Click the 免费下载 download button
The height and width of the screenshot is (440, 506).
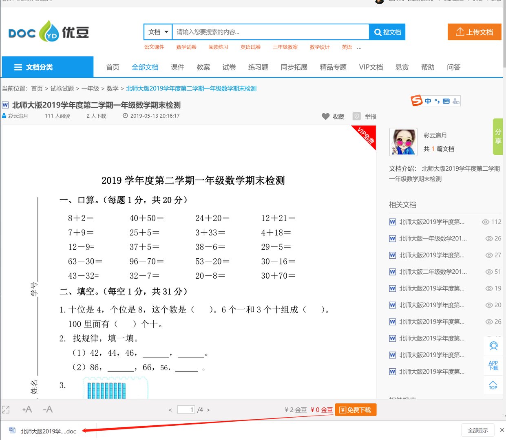(355, 410)
